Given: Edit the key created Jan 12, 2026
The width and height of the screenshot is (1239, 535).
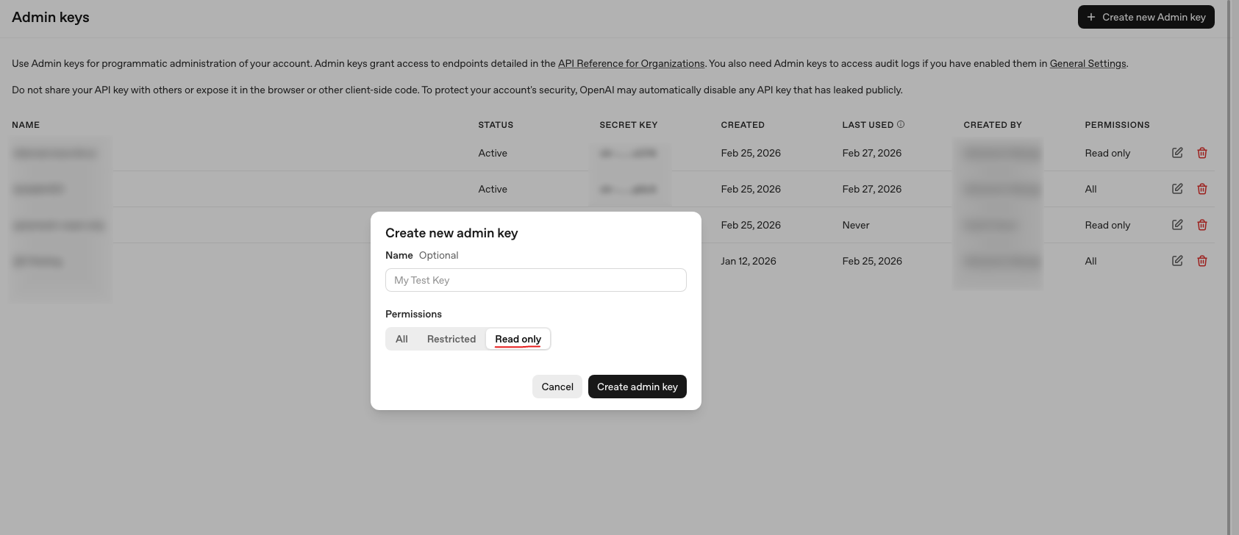Looking at the screenshot, I should tap(1177, 261).
